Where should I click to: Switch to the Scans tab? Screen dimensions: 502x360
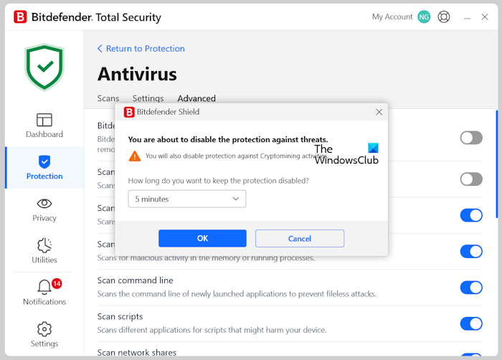click(x=108, y=99)
